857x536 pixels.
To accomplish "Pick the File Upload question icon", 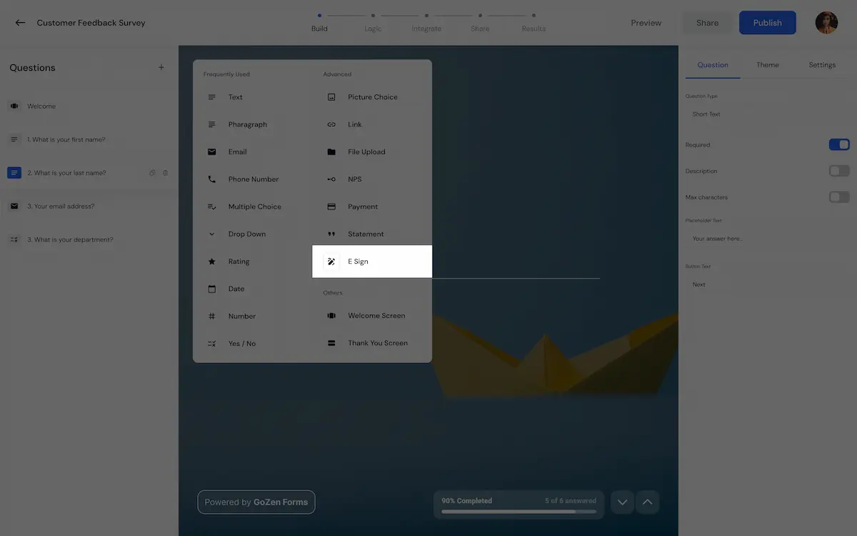I will (x=331, y=152).
